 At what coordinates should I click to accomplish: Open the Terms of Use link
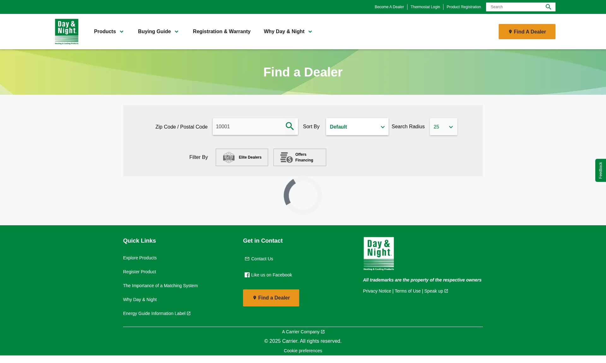(407, 291)
